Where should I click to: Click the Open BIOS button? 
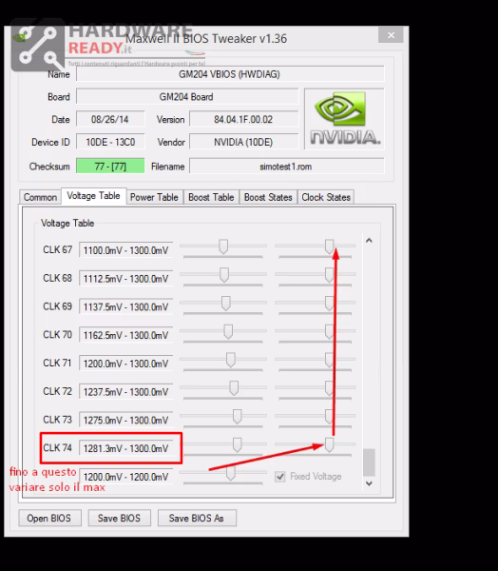click(49, 518)
